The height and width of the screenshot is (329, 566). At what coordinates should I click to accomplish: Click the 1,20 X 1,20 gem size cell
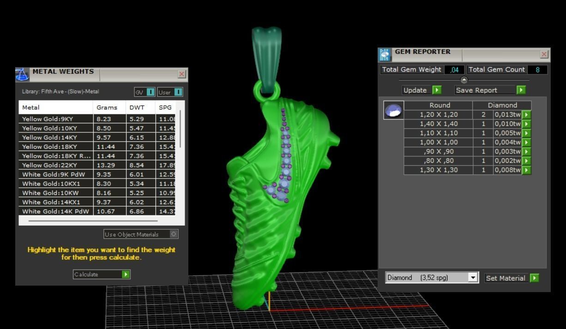(439, 115)
